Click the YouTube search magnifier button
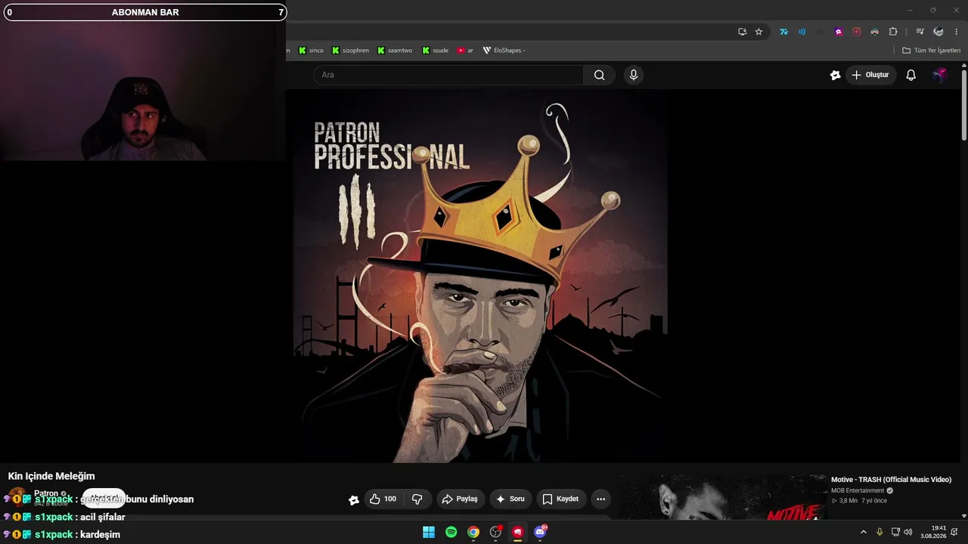 click(x=599, y=75)
